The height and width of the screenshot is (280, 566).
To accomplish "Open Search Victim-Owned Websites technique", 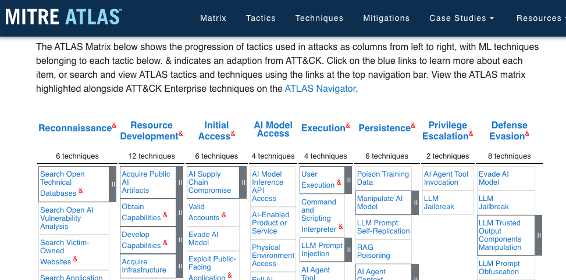I will (64, 252).
